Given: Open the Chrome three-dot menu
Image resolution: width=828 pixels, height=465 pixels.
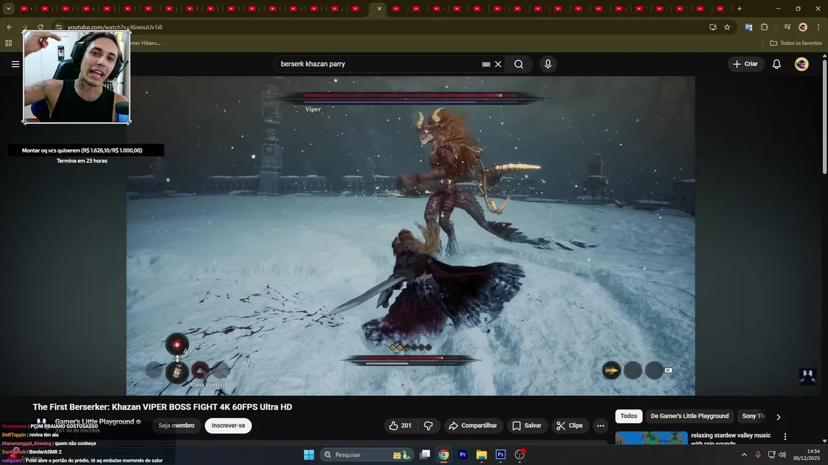Looking at the screenshot, I should [x=818, y=27].
